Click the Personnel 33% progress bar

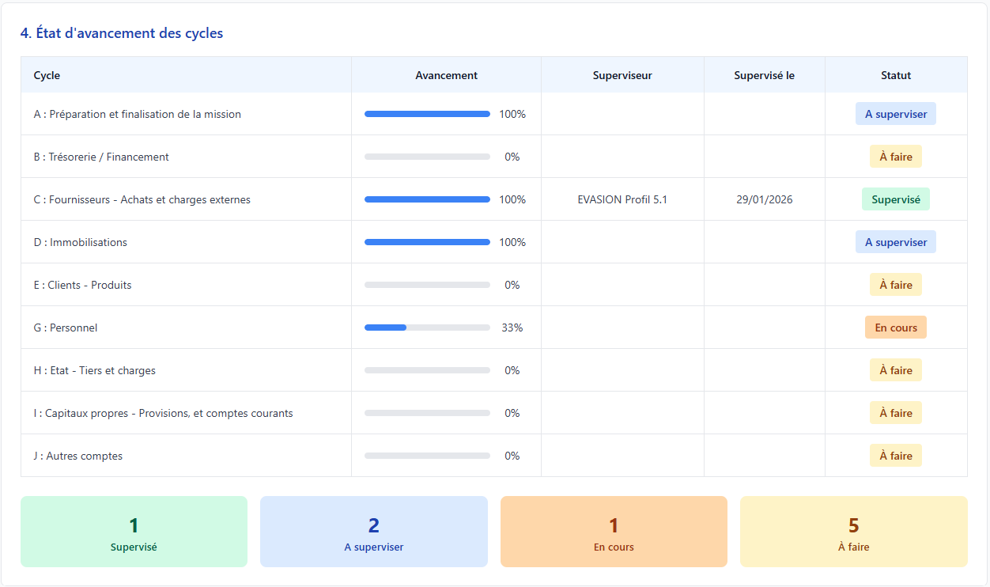pyautogui.click(x=427, y=328)
